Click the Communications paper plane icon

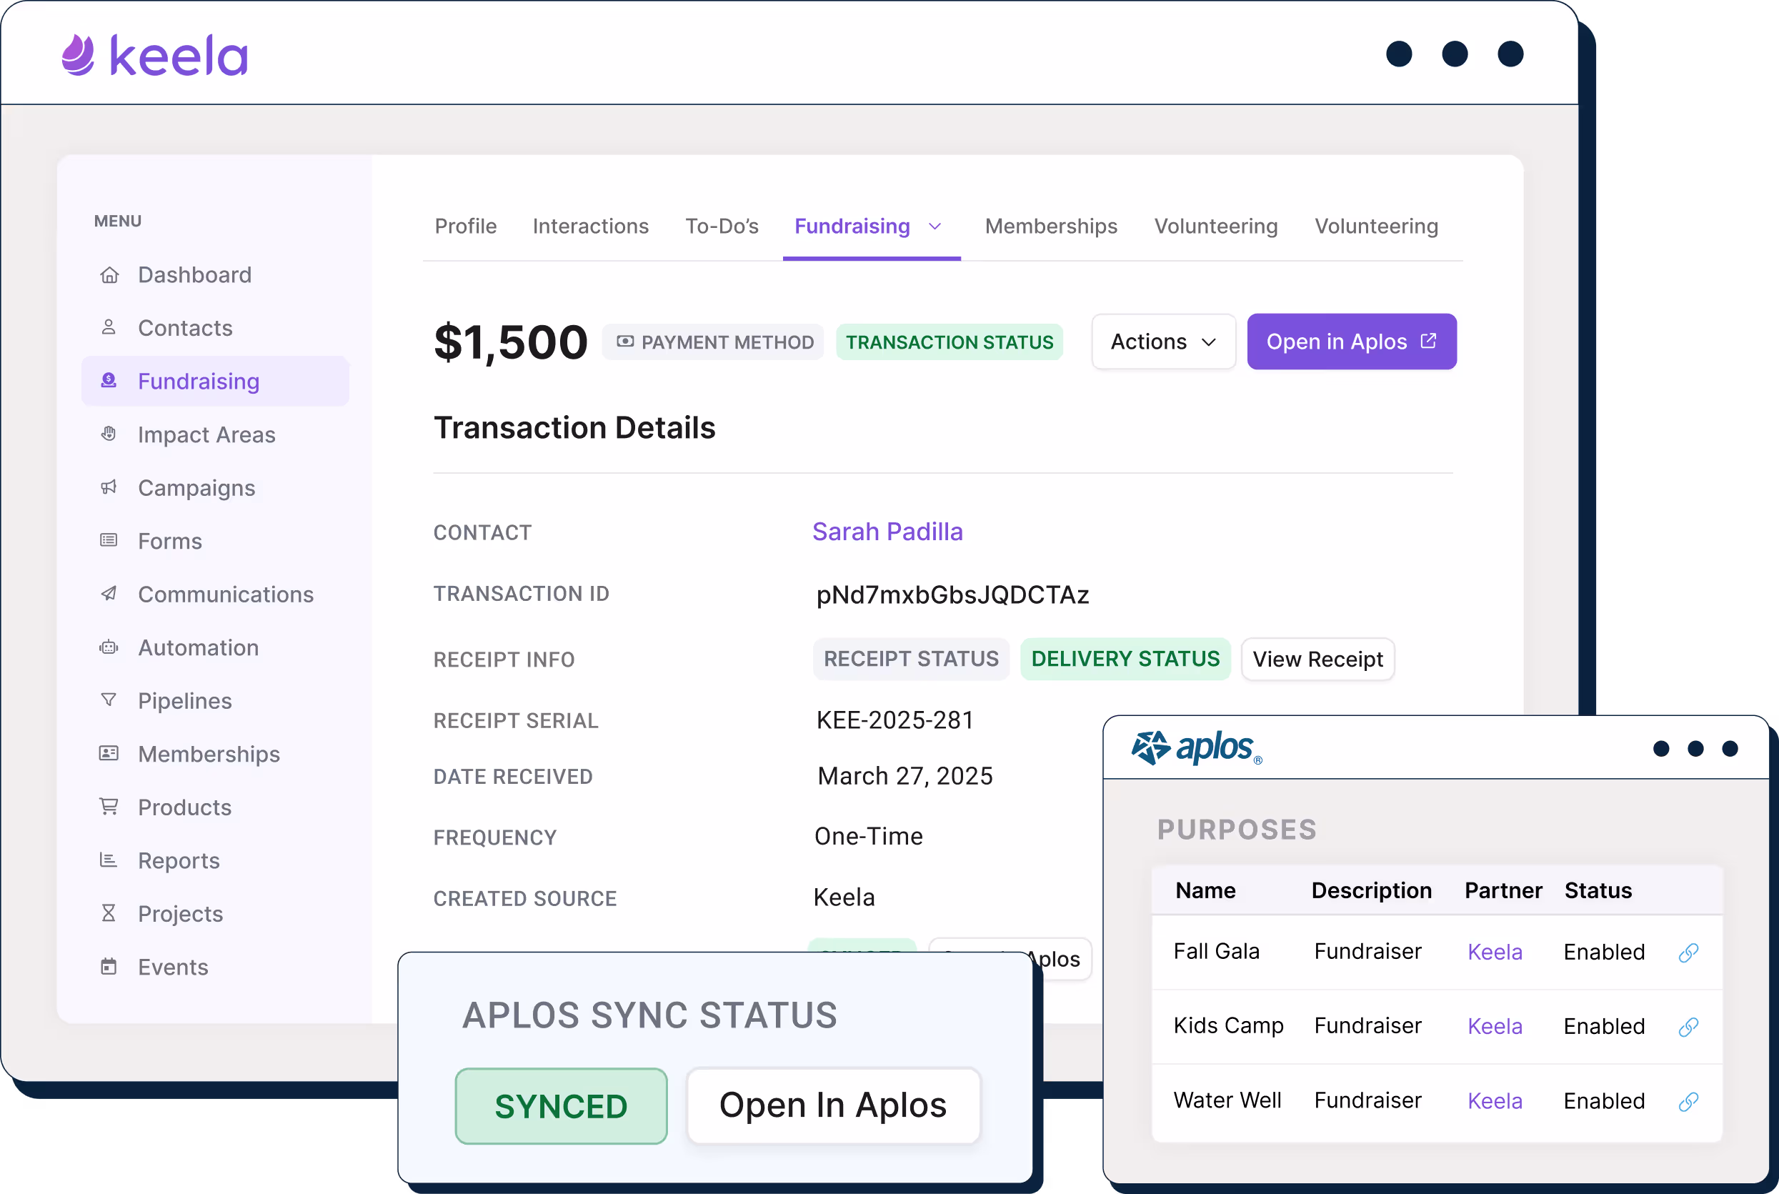(109, 593)
